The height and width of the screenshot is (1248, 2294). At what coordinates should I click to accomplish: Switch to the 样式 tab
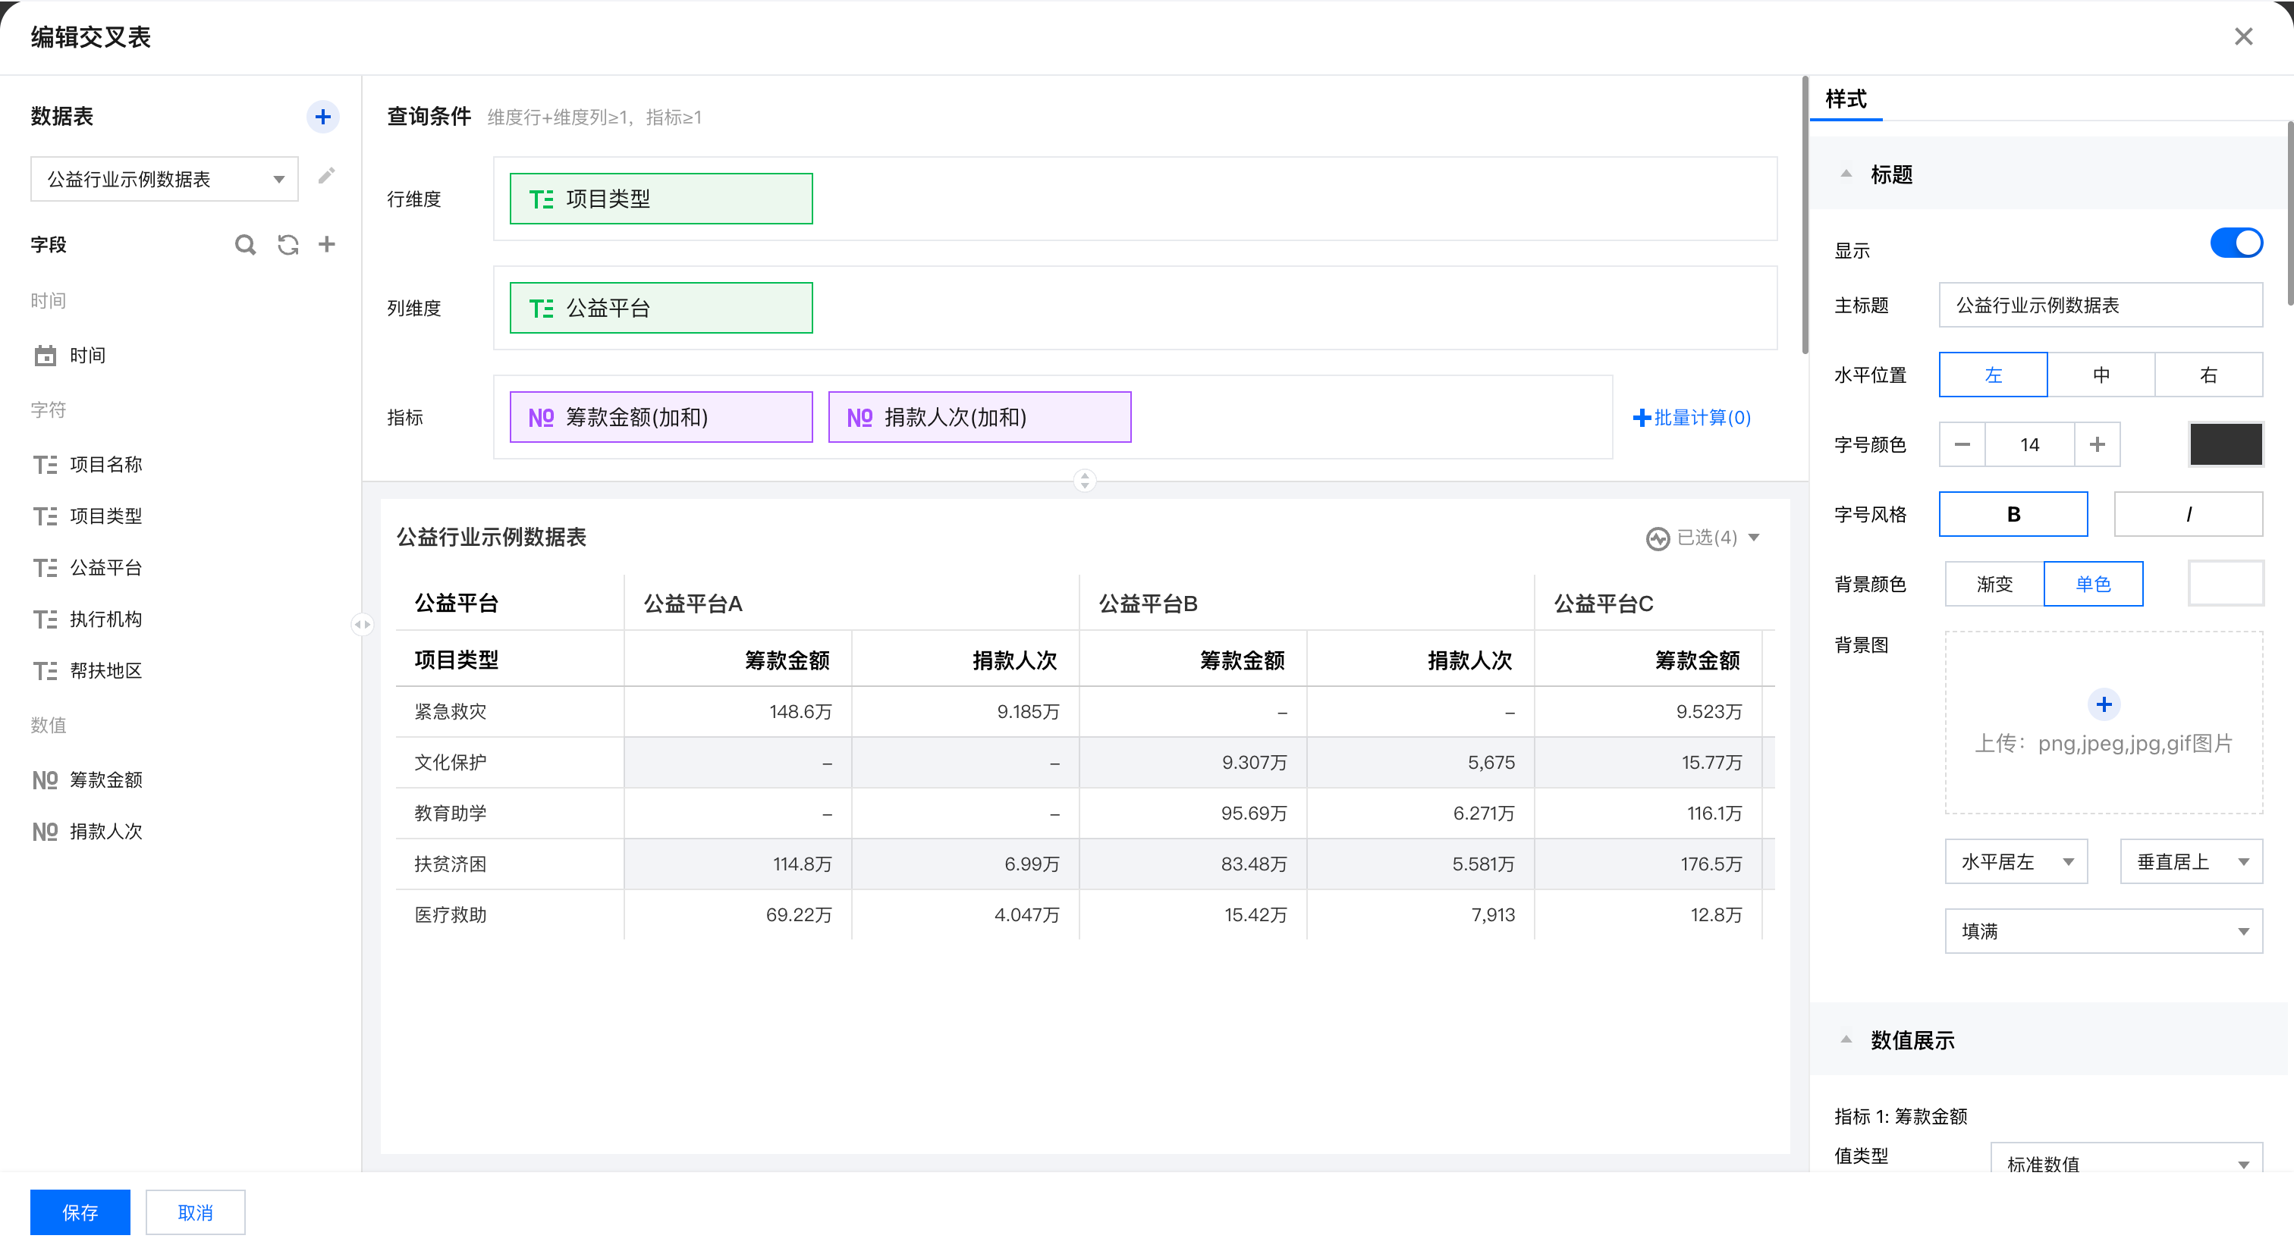coord(1845,99)
